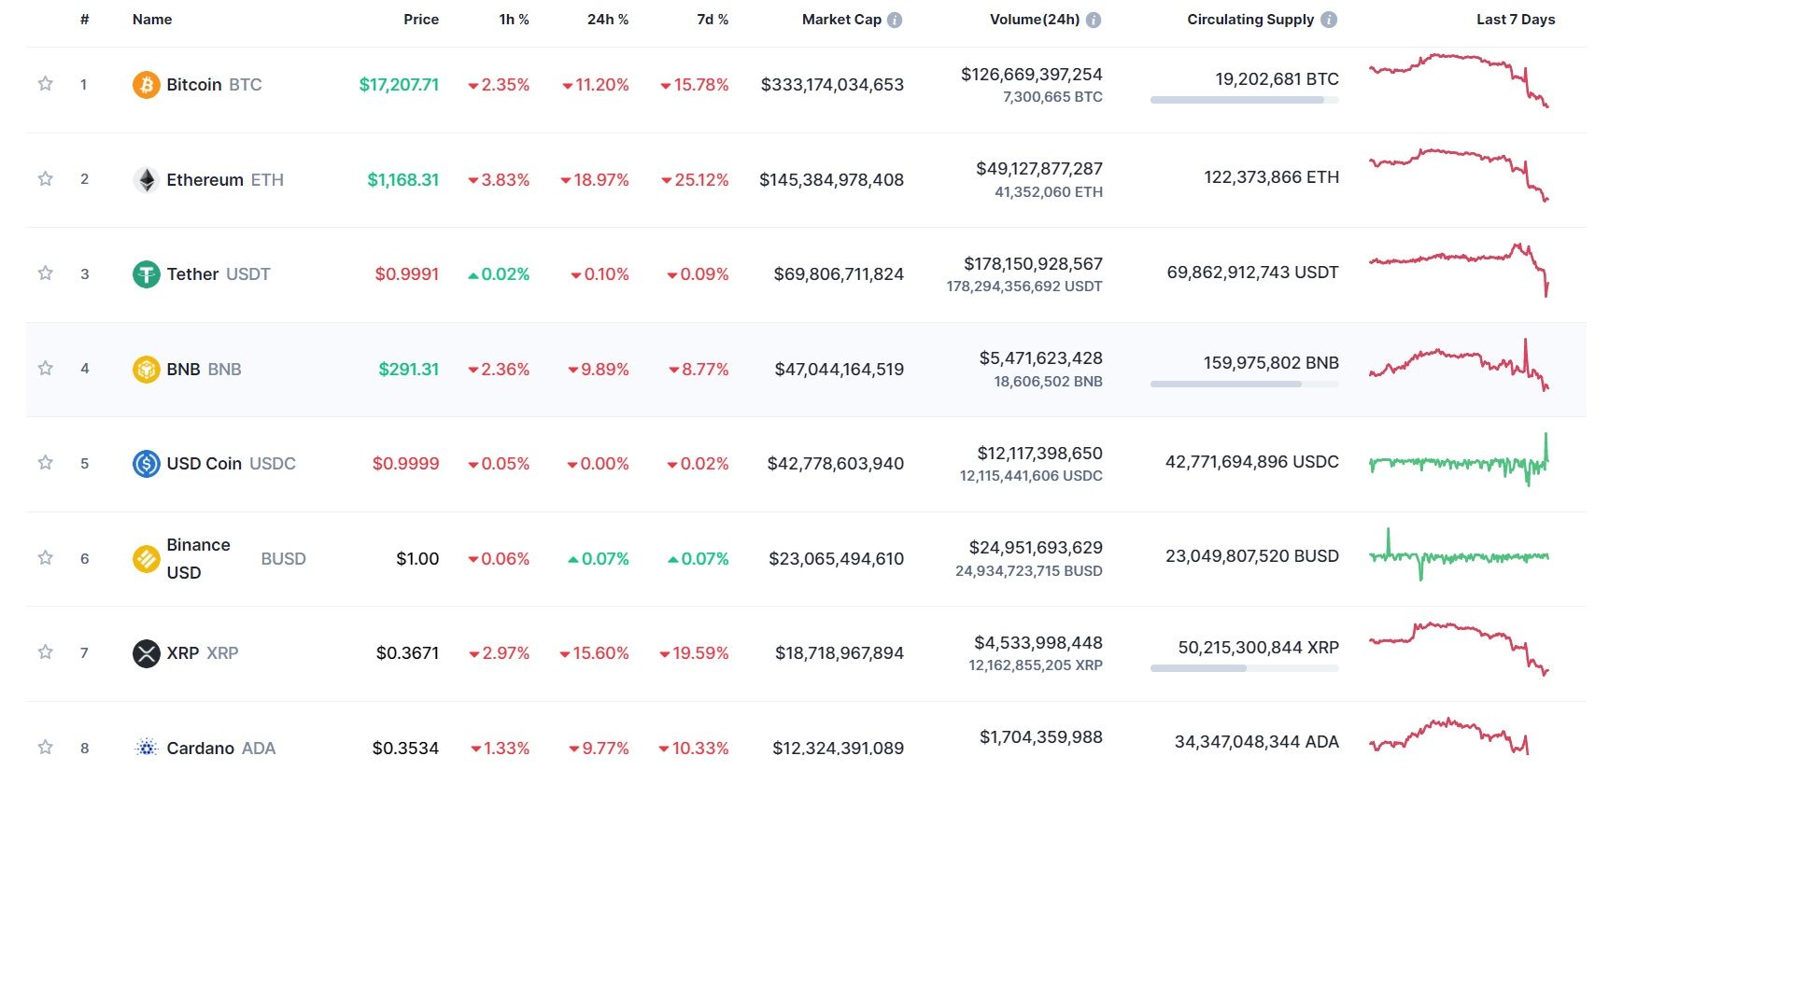Screen dimensions: 1793x1008
Task: Open BNB last 7 days sparkline chart
Action: 1459,364
